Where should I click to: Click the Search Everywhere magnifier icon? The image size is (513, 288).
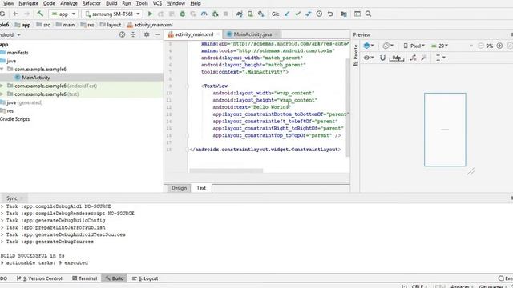click(x=368, y=14)
